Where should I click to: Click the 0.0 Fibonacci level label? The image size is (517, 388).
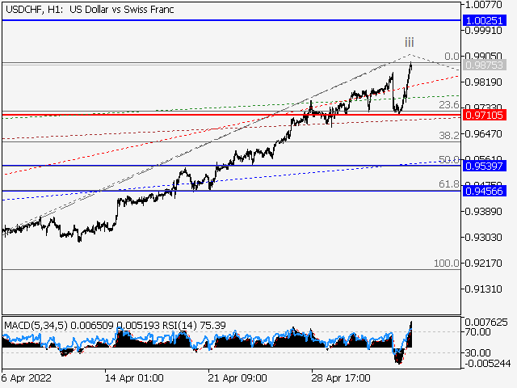(x=452, y=56)
